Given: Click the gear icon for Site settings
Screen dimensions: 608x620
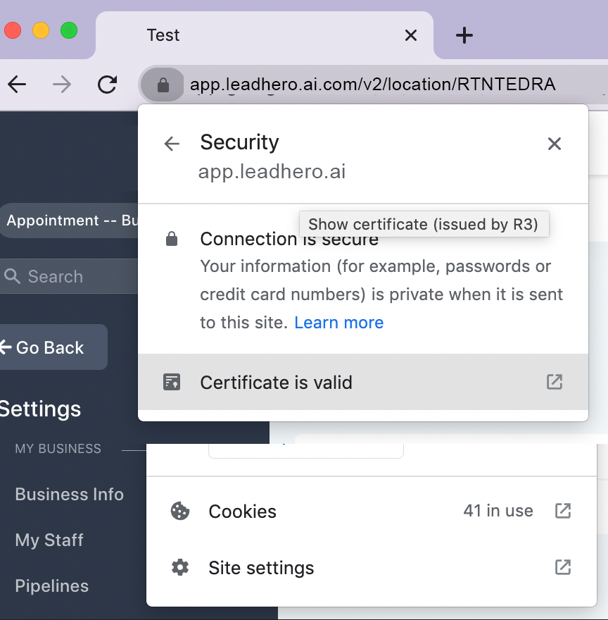Looking at the screenshot, I should (x=180, y=568).
